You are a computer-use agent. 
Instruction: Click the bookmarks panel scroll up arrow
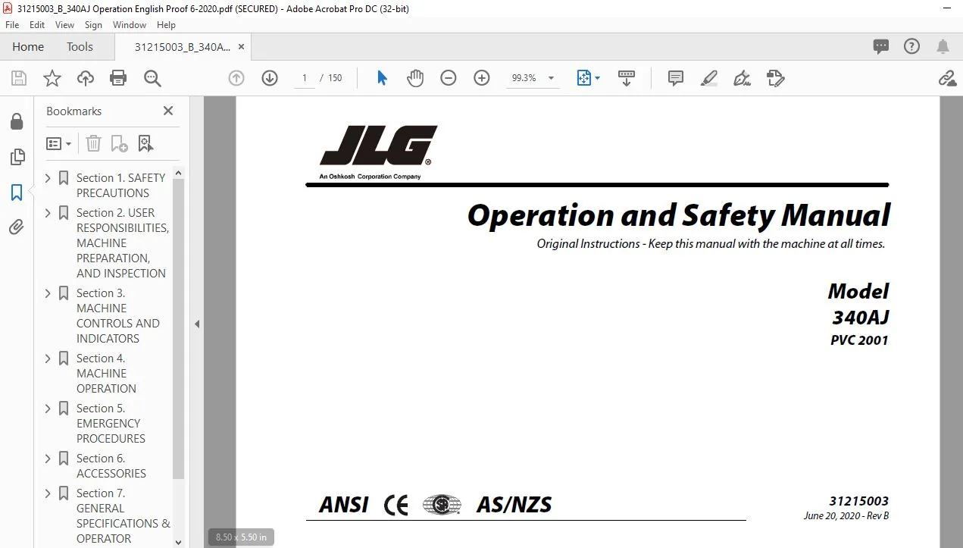coord(179,173)
